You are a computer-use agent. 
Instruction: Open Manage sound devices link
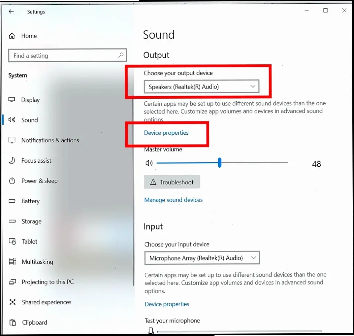point(174,200)
